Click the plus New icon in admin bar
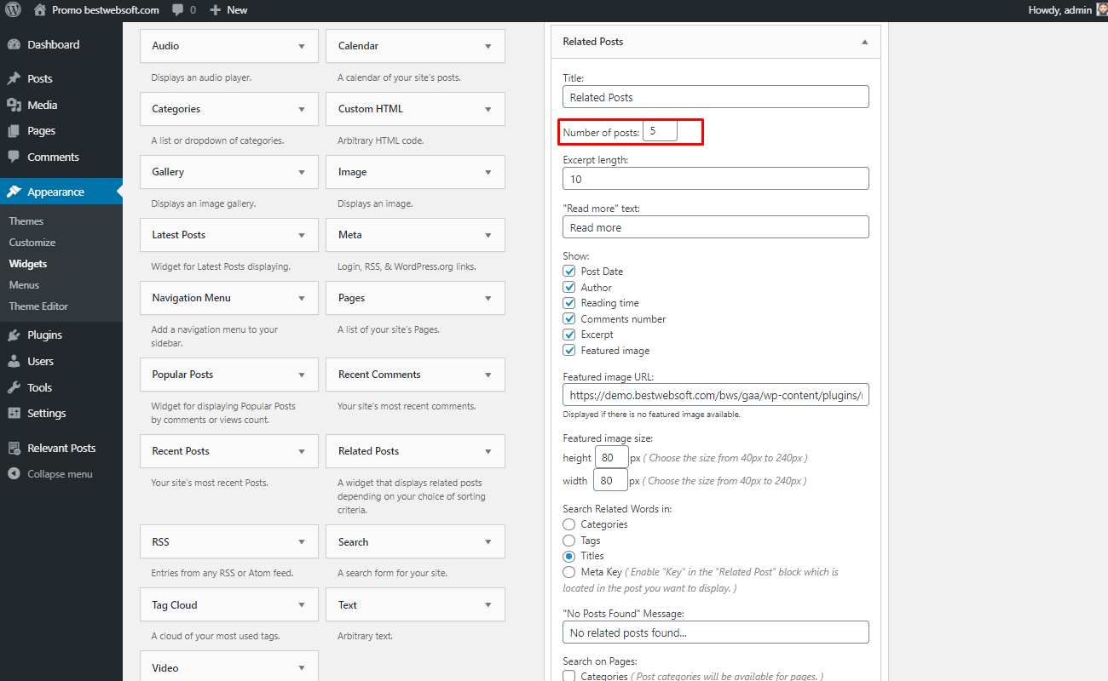The height and width of the screenshot is (681, 1108). [215, 10]
